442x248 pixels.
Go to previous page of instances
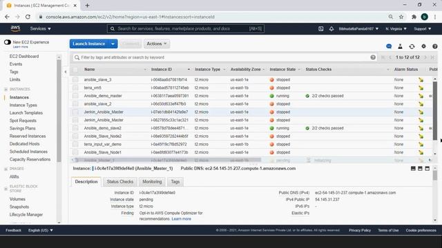(x=390, y=57)
